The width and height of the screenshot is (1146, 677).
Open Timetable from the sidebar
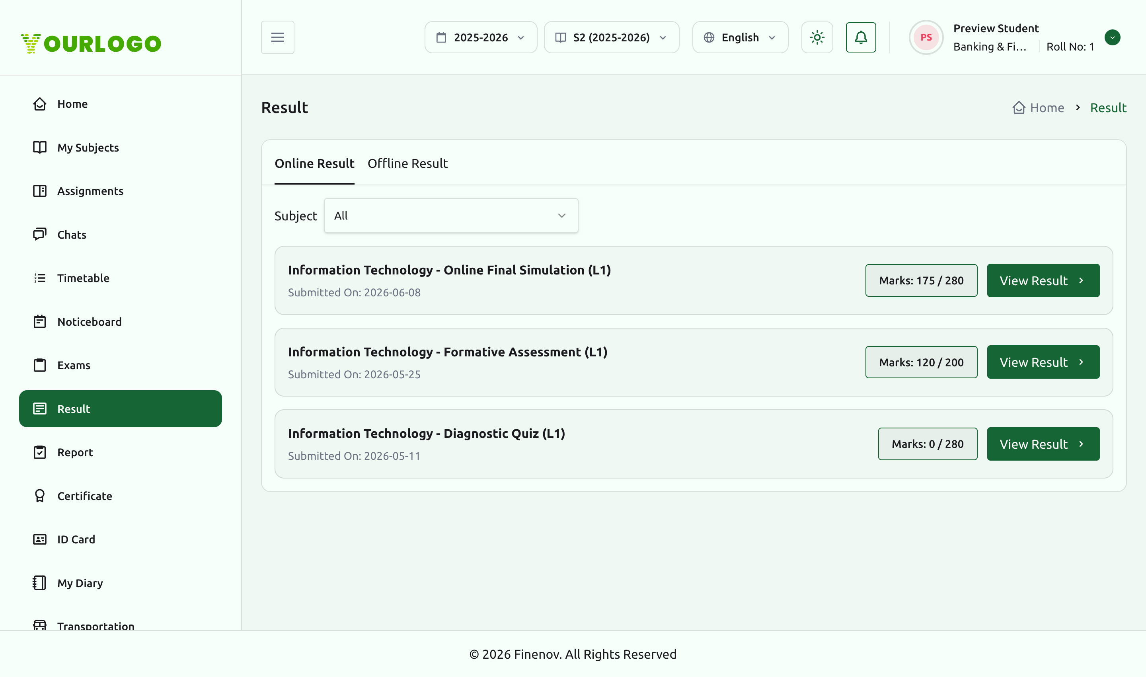coord(121,278)
